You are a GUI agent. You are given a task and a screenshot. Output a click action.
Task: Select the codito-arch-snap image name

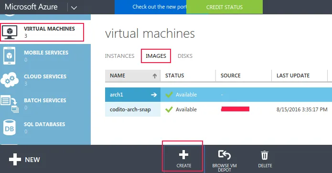click(130, 109)
